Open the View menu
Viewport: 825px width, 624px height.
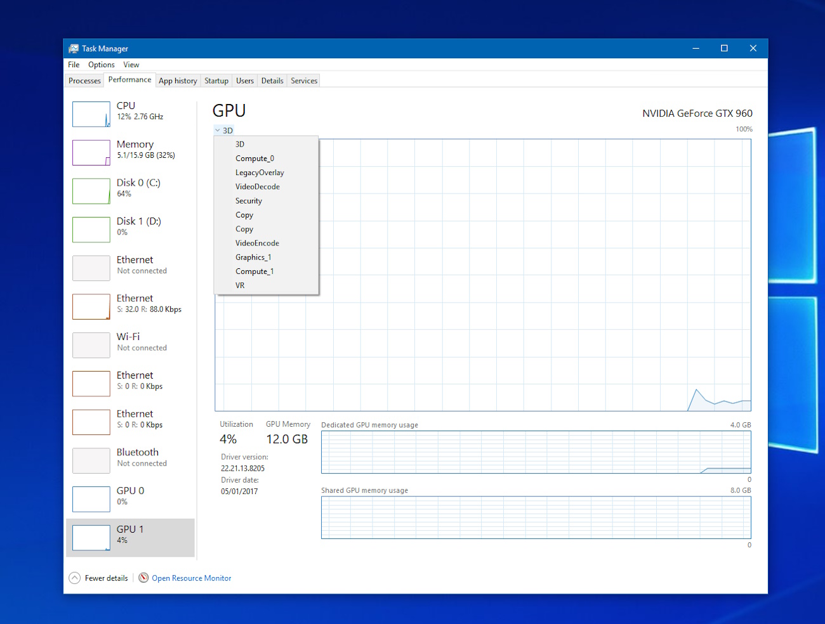[131, 65]
